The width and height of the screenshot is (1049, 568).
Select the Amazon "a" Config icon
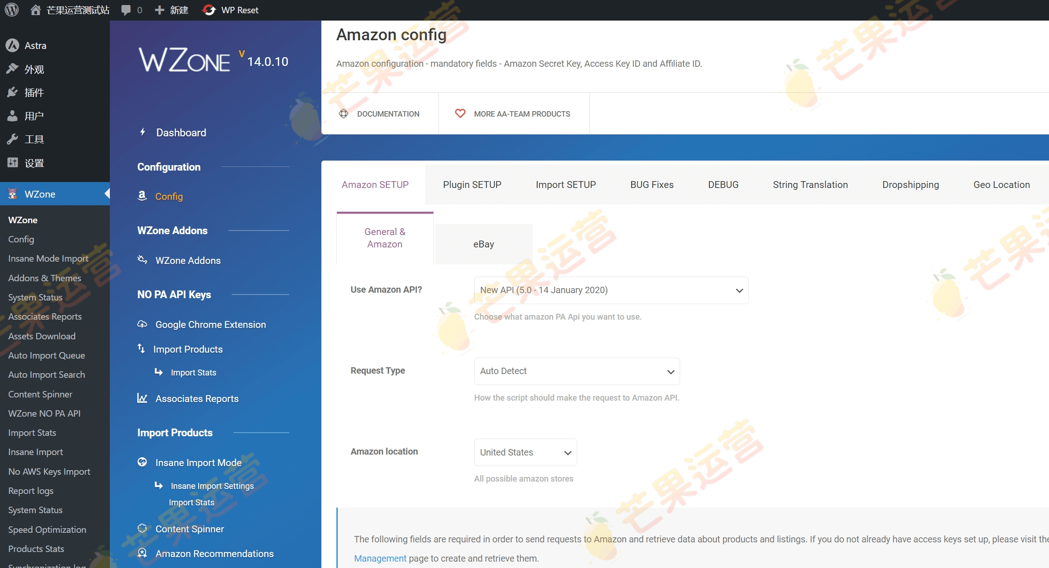coord(142,196)
